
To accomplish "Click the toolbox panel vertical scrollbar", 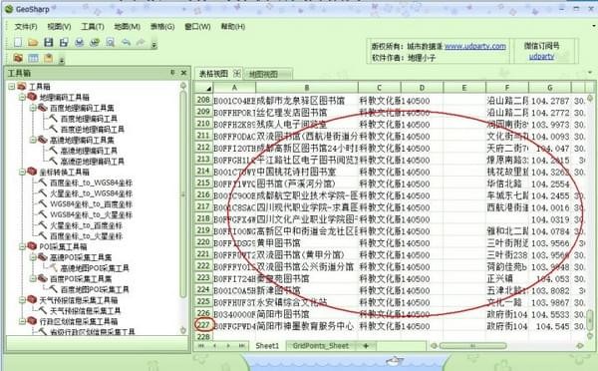I will 183,194.
